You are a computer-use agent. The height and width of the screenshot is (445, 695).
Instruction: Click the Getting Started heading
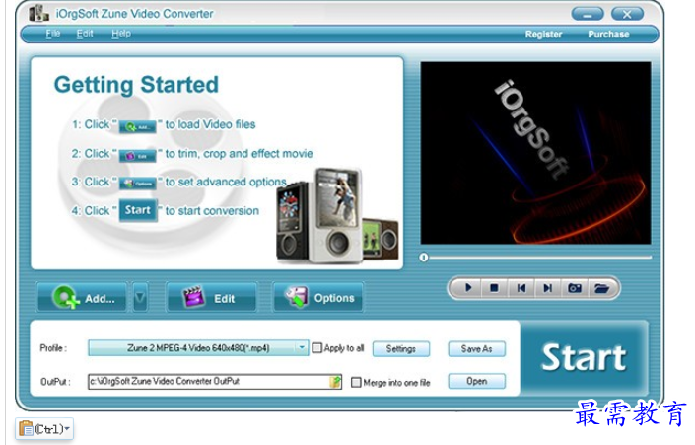[136, 85]
